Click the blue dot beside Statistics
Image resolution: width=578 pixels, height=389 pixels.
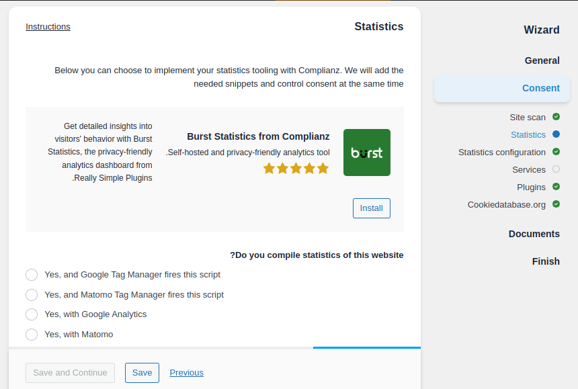pos(556,134)
